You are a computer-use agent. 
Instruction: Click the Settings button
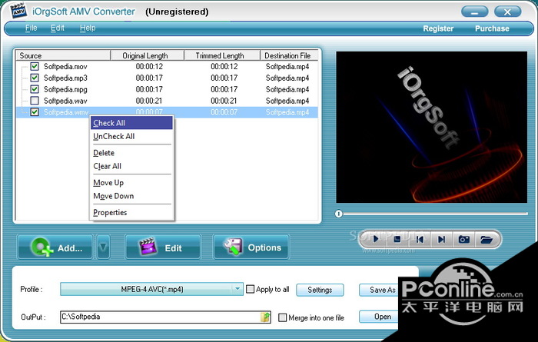(320, 290)
